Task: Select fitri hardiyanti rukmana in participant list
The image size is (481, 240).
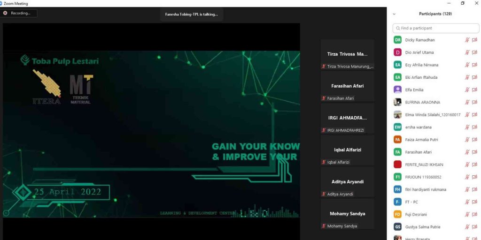Action: (427, 189)
